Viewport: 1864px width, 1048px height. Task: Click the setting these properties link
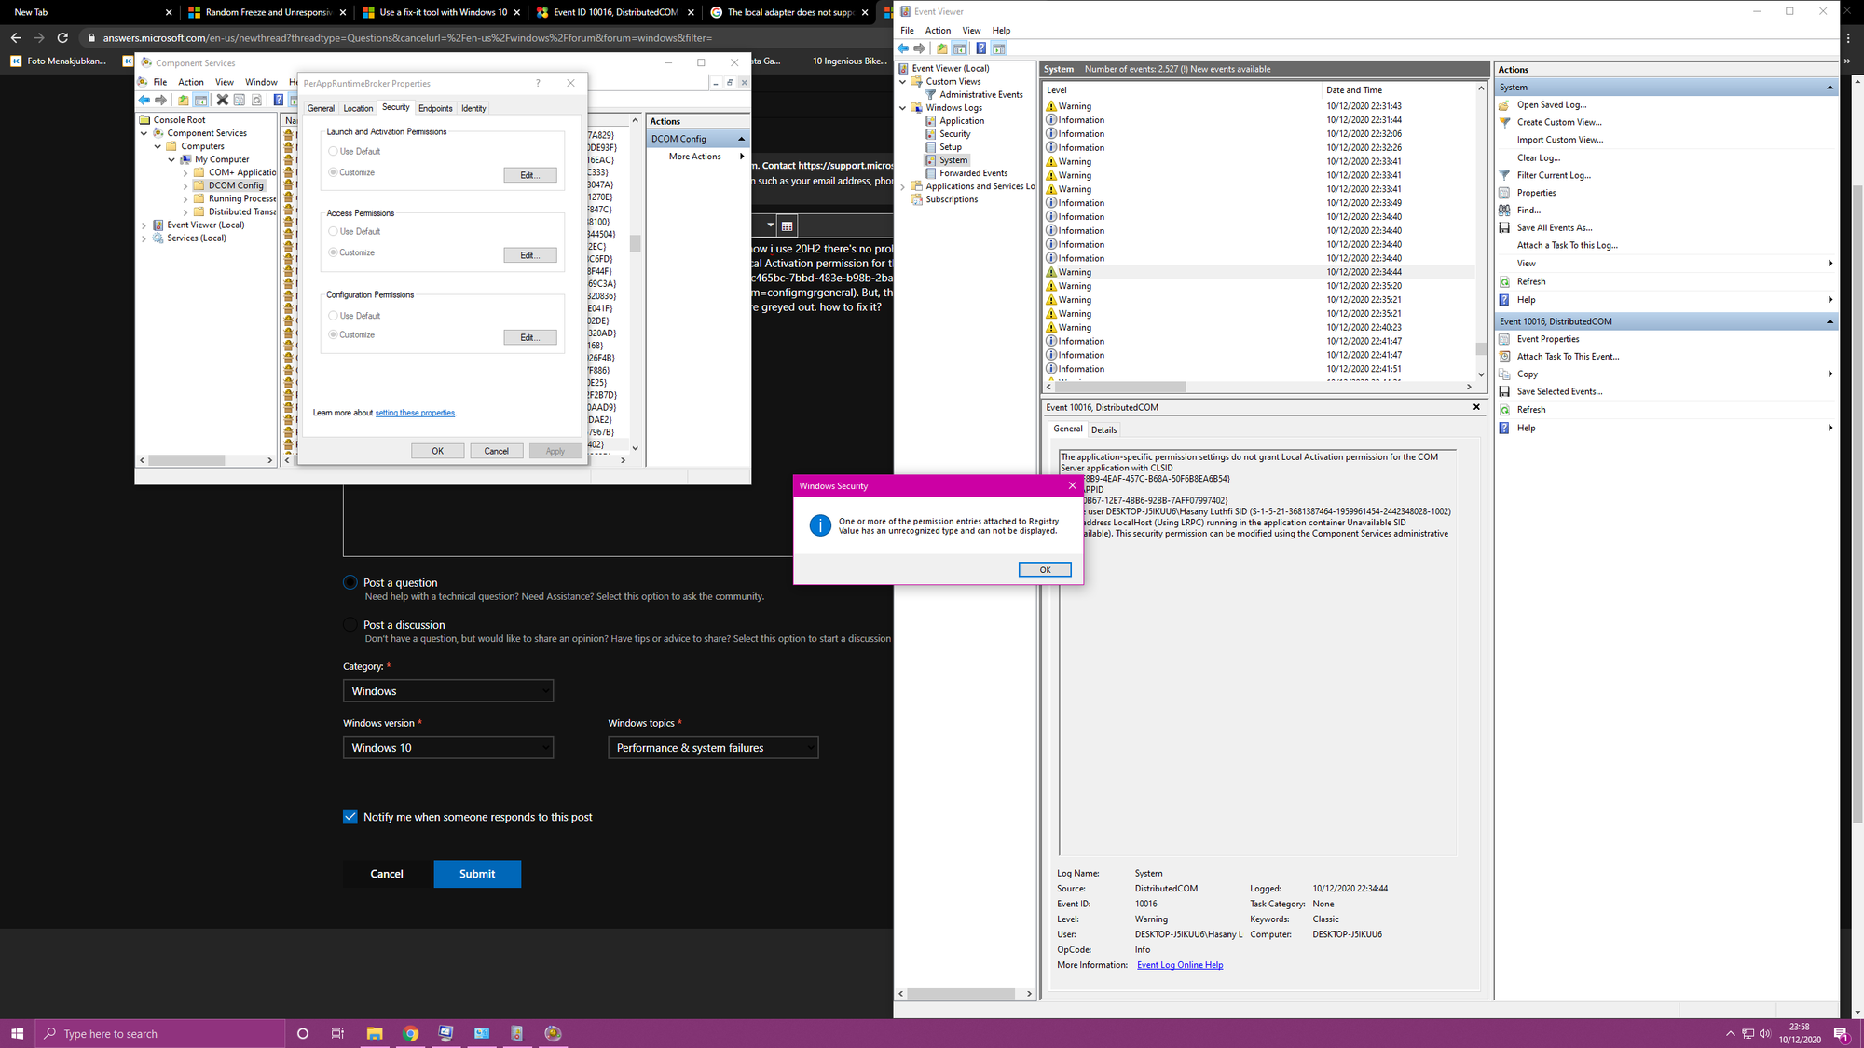415,413
